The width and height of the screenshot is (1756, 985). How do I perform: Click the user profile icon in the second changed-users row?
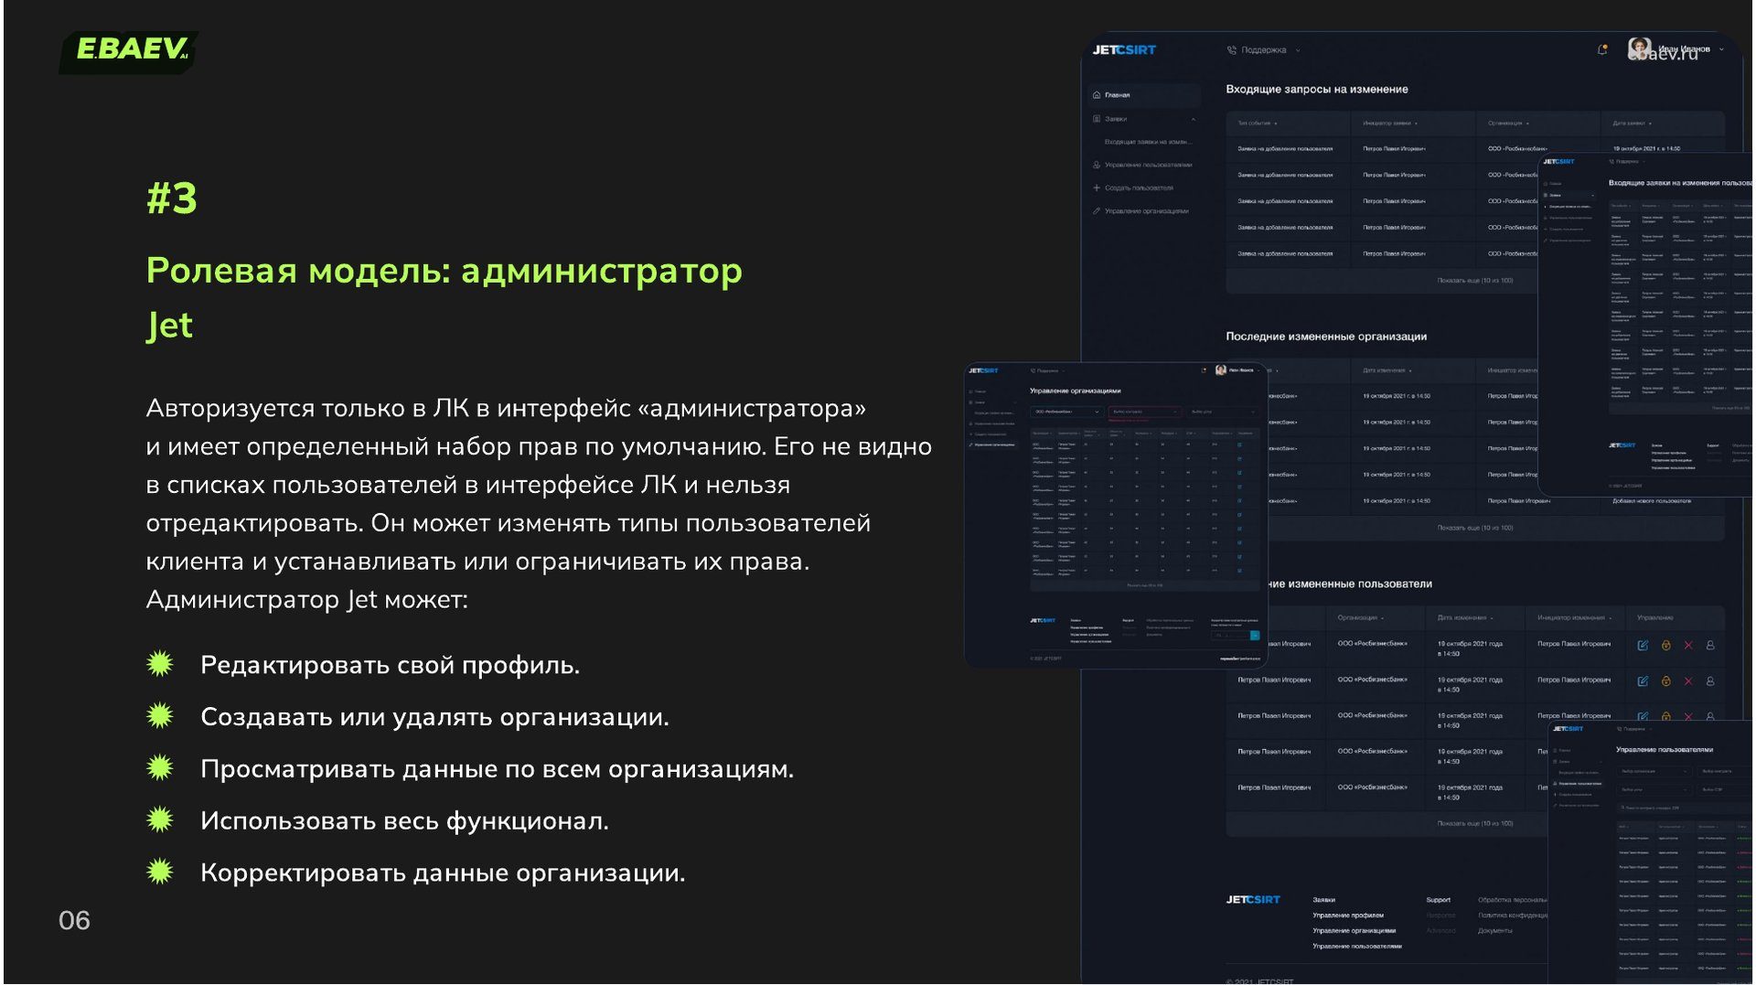(x=1710, y=681)
